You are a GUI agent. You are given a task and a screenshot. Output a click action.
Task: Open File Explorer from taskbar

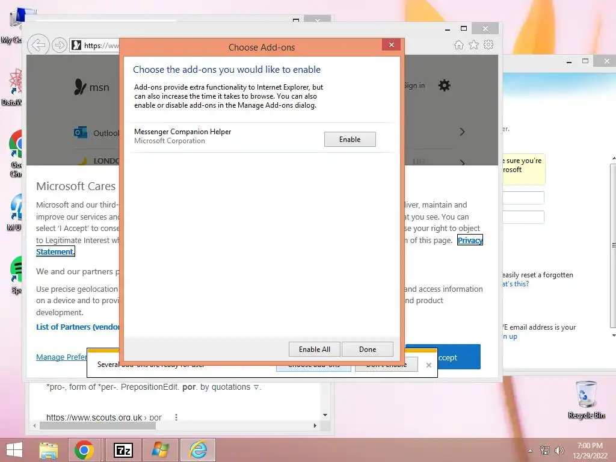point(49,450)
